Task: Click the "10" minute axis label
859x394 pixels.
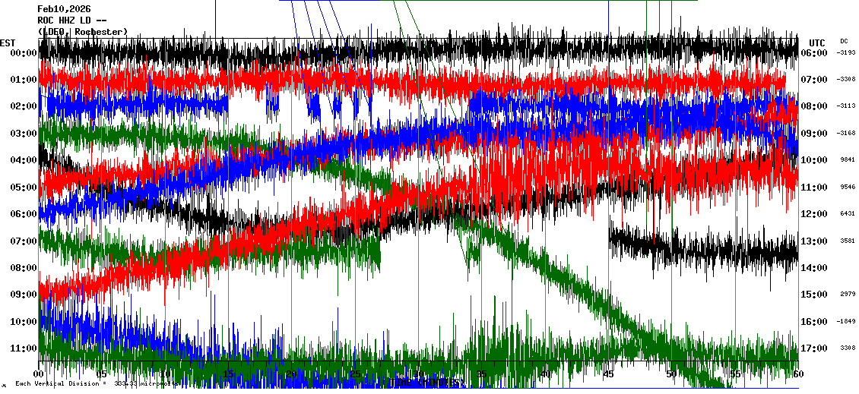Action: click(x=166, y=374)
